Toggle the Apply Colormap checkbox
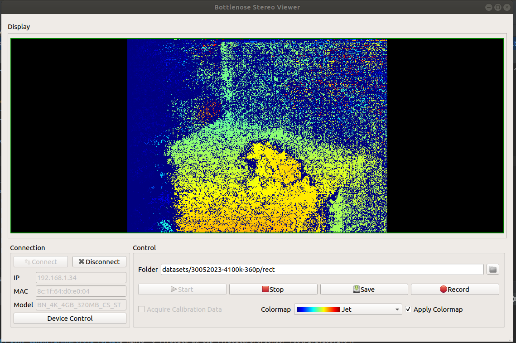Image resolution: width=516 pixels, height=343 pixels. click(x=409, y=309)
